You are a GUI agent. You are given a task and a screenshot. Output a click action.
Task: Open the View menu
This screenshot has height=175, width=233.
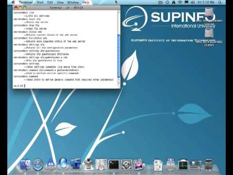tap(60, 2)
